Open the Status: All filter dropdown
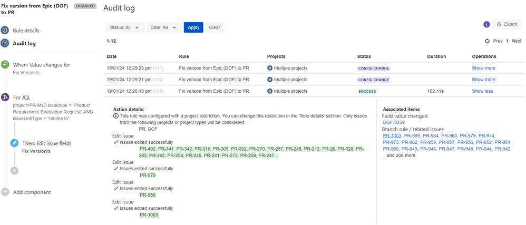The height and width of the screenshot is (225, 526). click(x=125, y=27)
